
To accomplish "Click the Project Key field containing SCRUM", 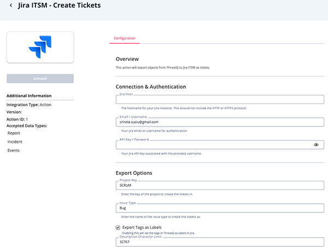I will (220, 186).
